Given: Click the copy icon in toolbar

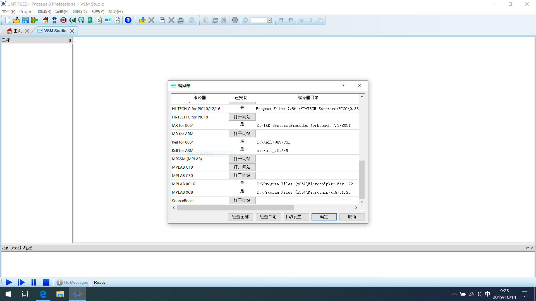Looking at the screenshot, I should coord(311,20).
